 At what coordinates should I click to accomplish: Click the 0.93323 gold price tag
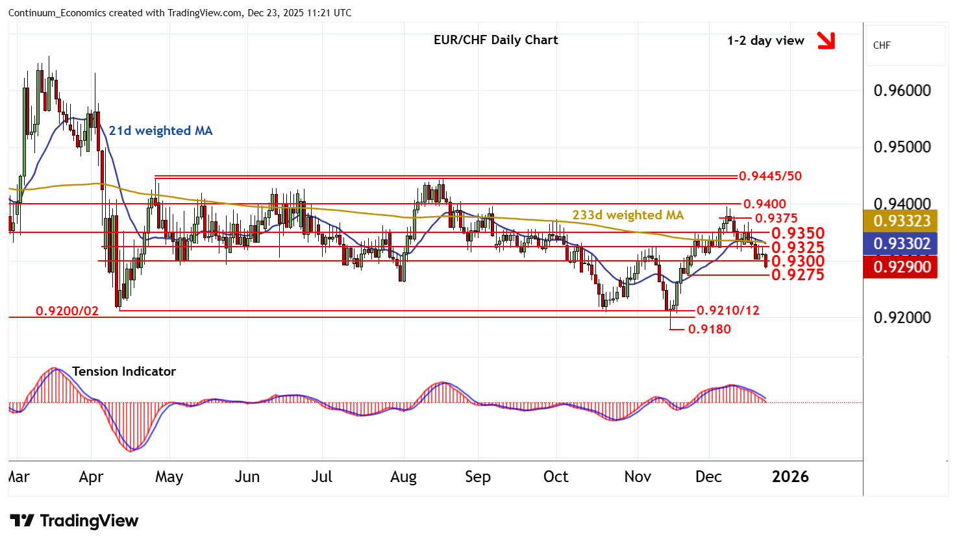(901, 221)
